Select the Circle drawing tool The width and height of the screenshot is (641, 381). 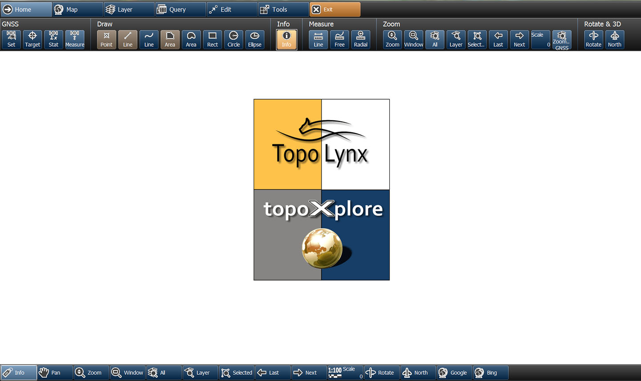234,39
